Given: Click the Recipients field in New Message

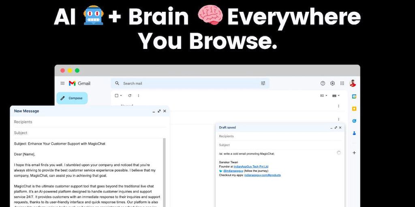Looking at the screenshot, I should click(x=90, y=122).
